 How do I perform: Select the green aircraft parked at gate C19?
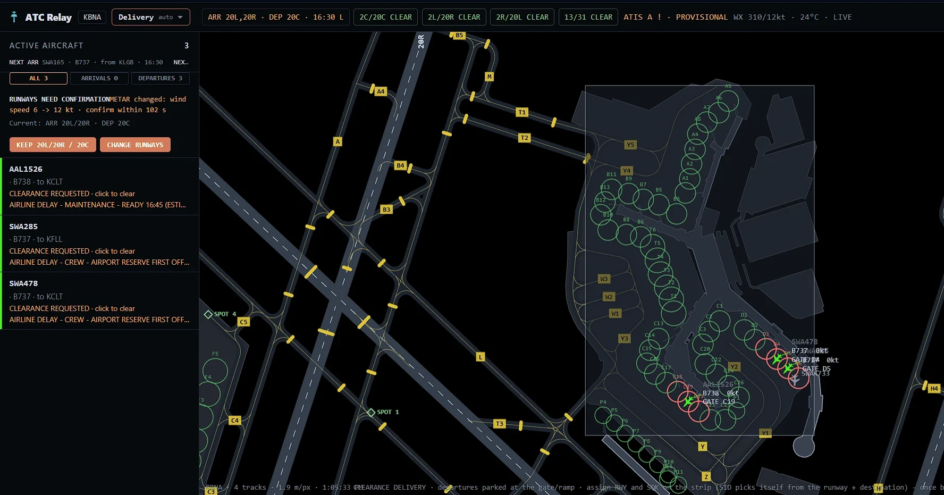(689, 401)
